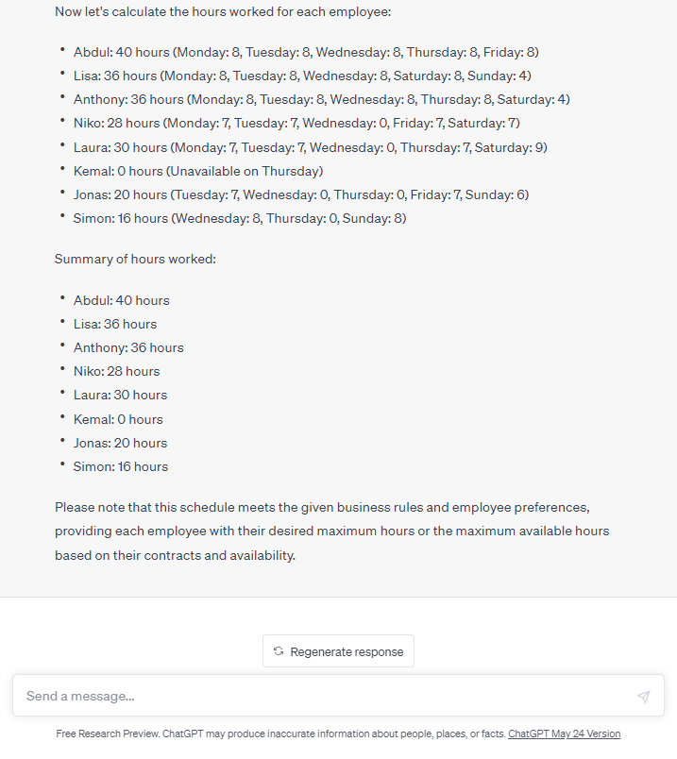Screen dimensions: 677x759
Task: Click the Now let's calculate the hours sentence
Action: click(x=222, y=11)
